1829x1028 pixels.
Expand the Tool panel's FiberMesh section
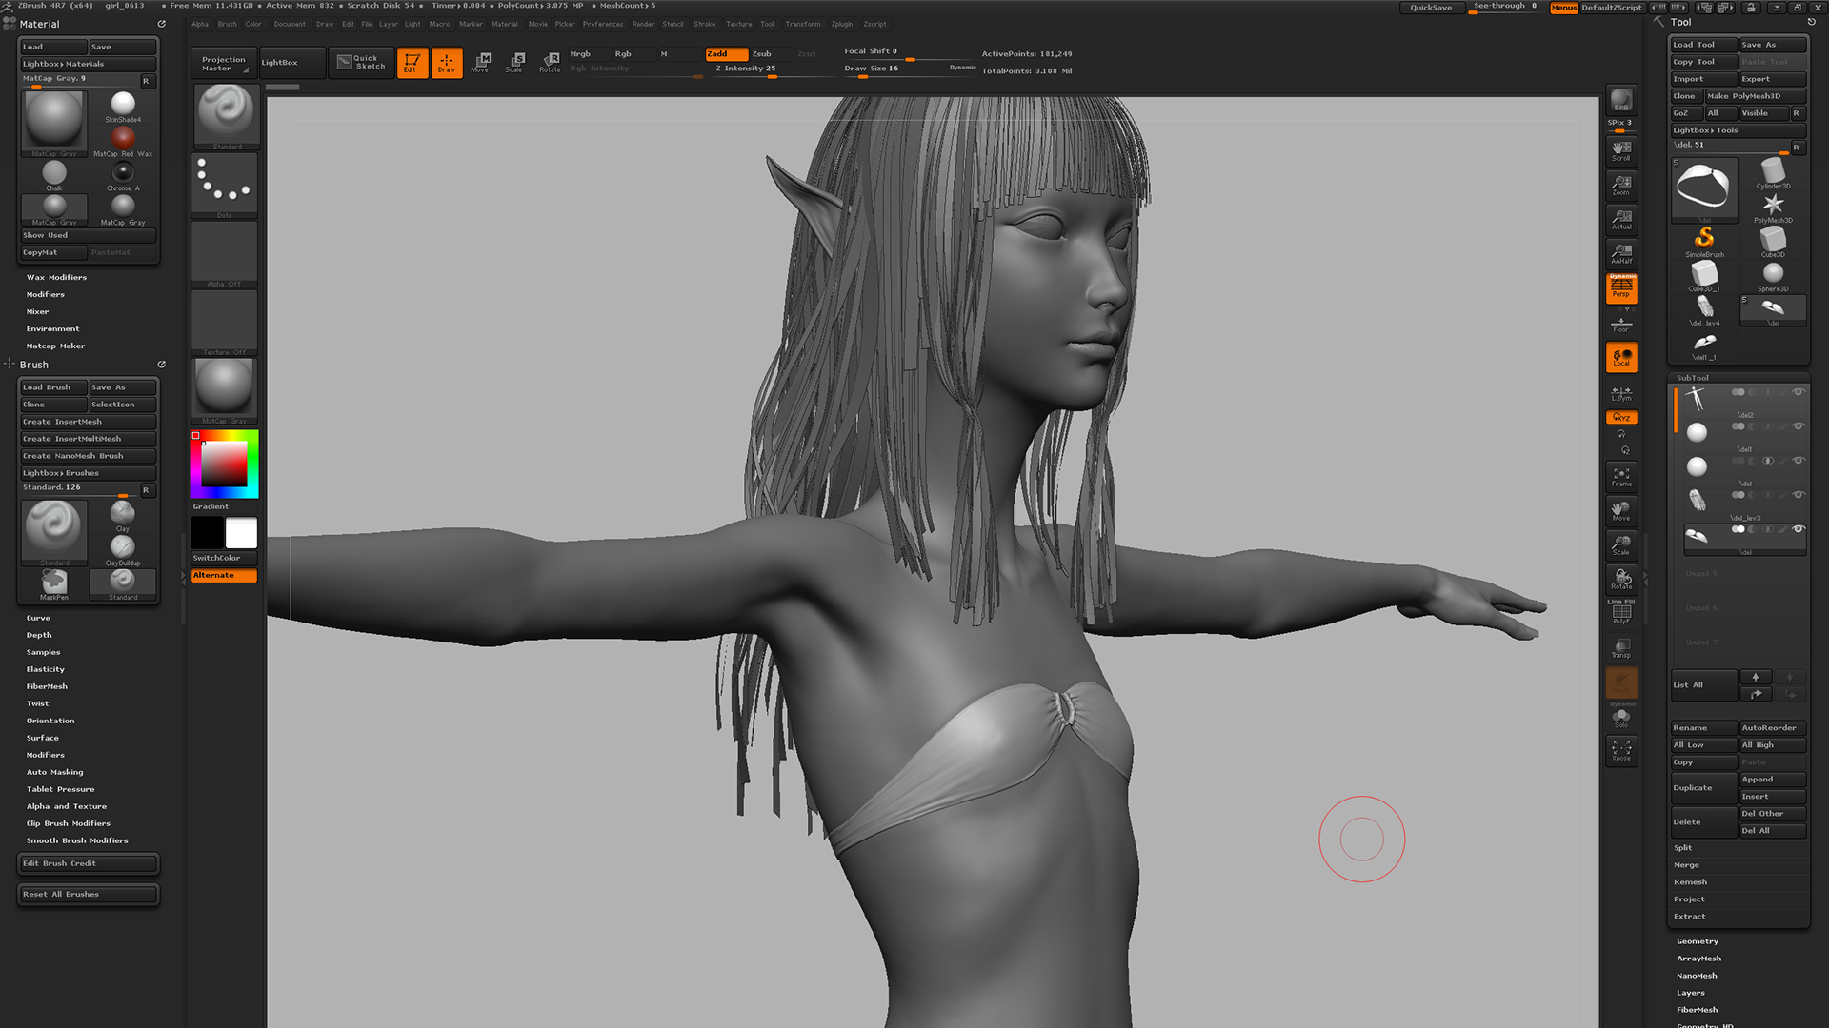1698,1010
